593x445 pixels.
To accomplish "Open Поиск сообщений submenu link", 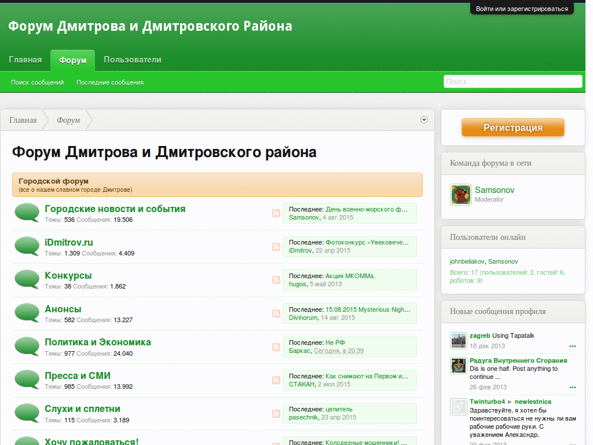I will 38,82.
